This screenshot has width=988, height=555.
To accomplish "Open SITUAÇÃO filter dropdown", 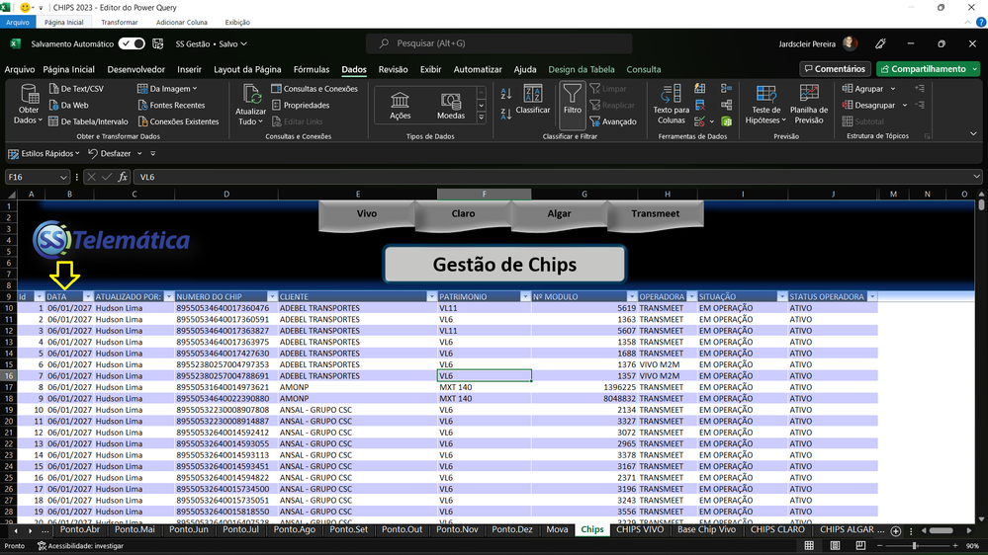I will click(x=782, y=296).
